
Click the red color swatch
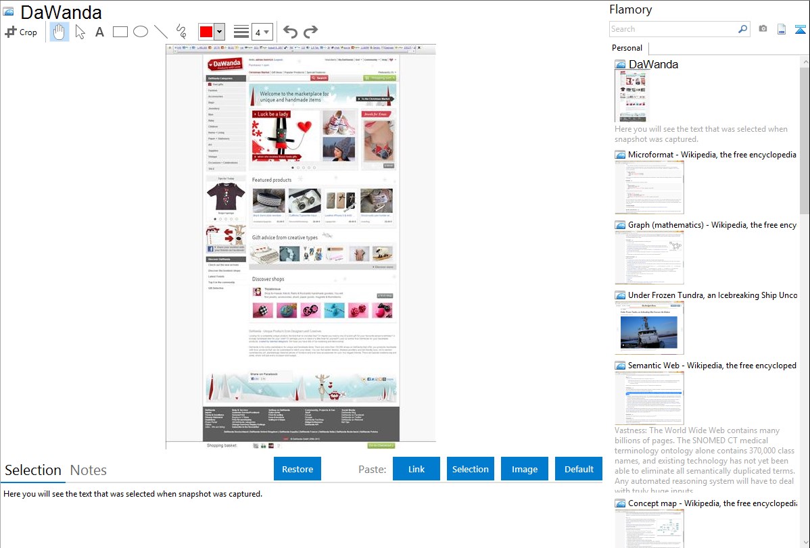click(x=206, y=32)
